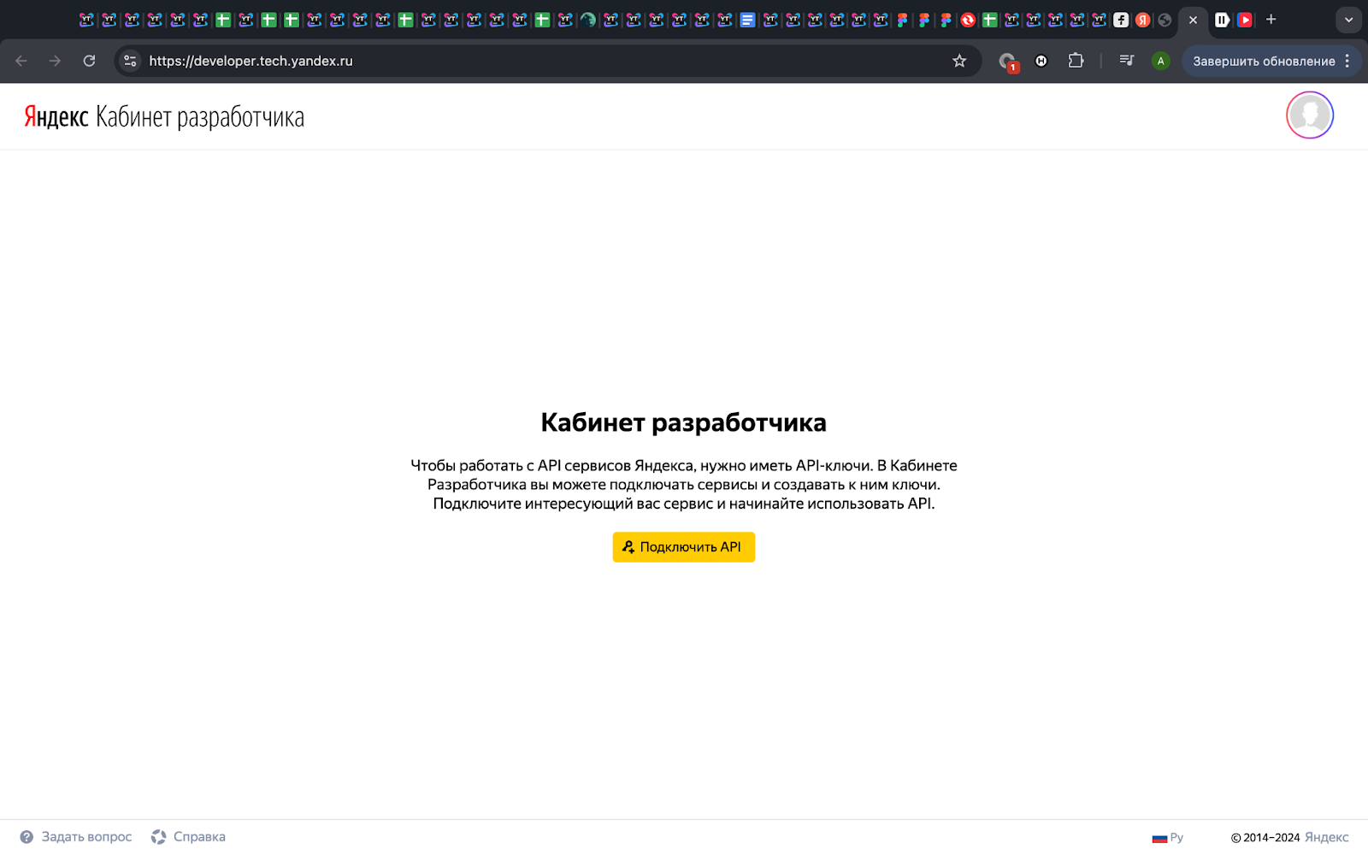This screenshot has height=855, width=1368.
Task: Open the round H extension icon
Action: (1041, 61)
